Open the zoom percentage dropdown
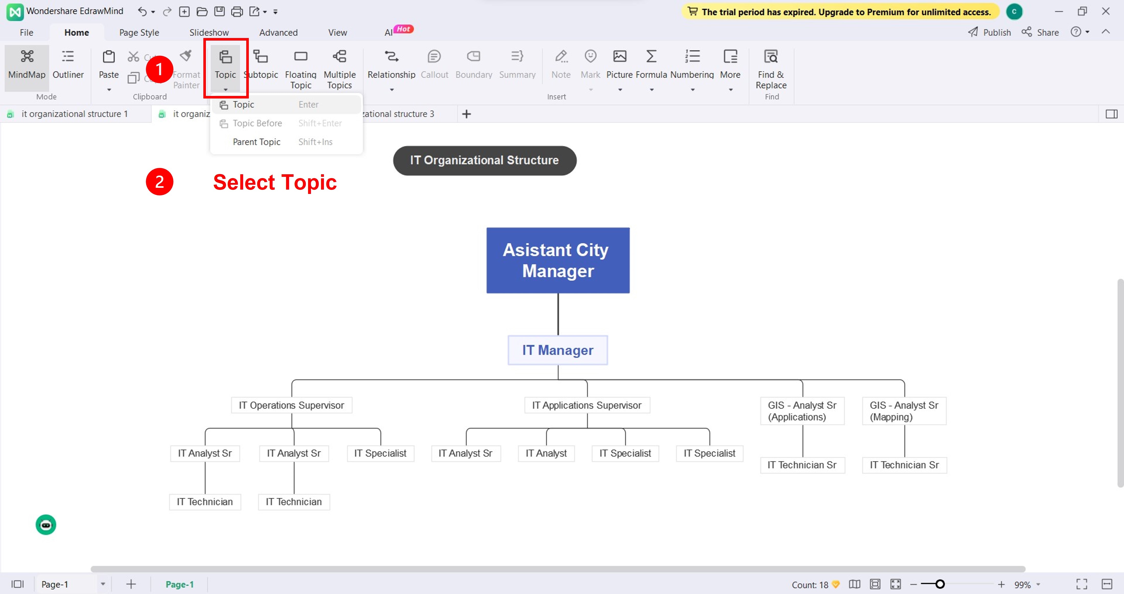 click(x=1038, y=584)
